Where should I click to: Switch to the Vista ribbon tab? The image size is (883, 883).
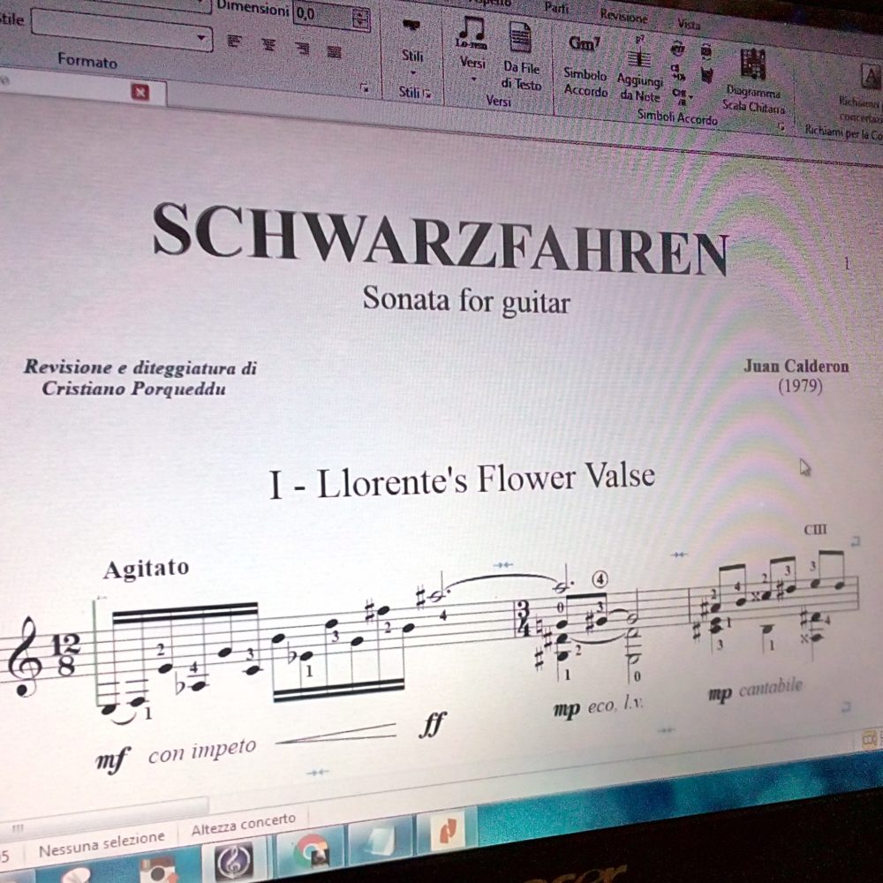(x=688, y=24)
